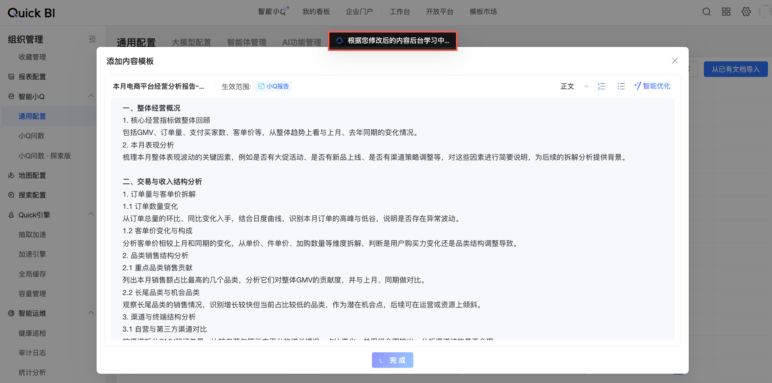Open 收藏管理 in the sidebar

pos(32,57)
